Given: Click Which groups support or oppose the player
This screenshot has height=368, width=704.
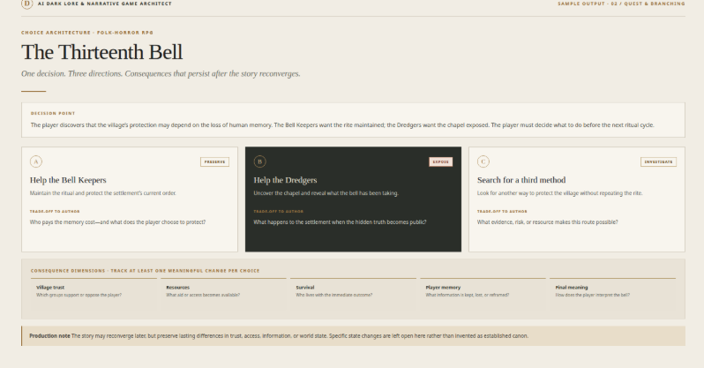Looking at the screenshot, I should 79,296.
